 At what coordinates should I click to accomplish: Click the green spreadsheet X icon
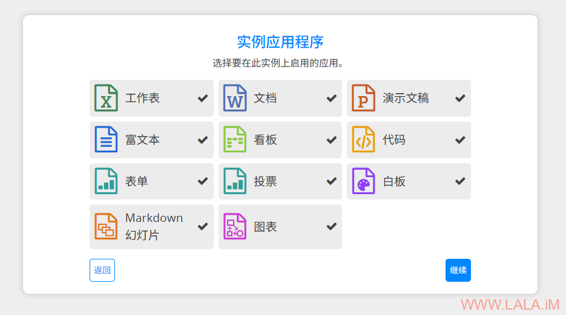tap(106, 98)
